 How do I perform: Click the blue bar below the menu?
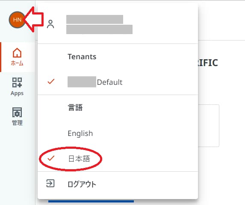tap(91, 201)
